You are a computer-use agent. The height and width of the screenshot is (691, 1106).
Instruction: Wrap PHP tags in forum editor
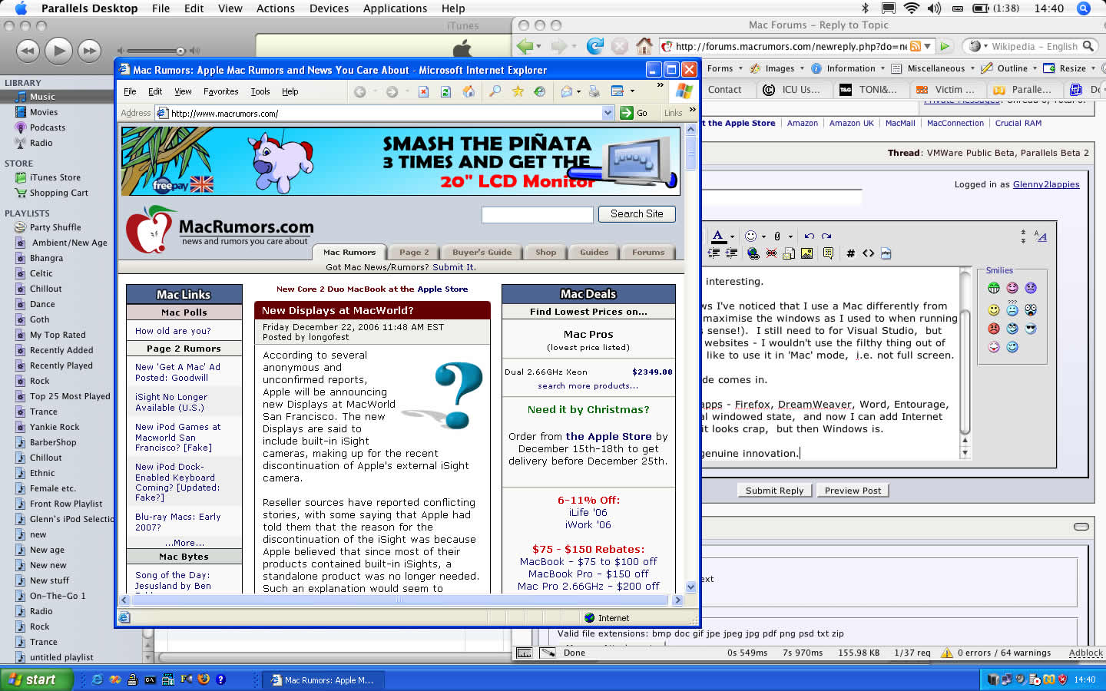(x=886, y=253)
